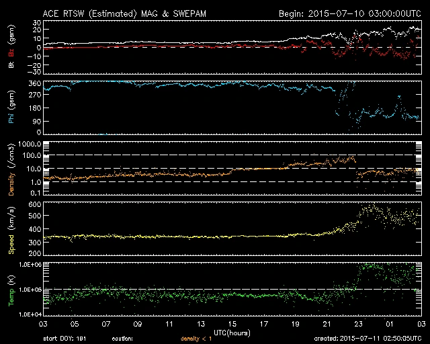Click the Begin 2015-07-10 timestamp text

click(x=350, y=13)
